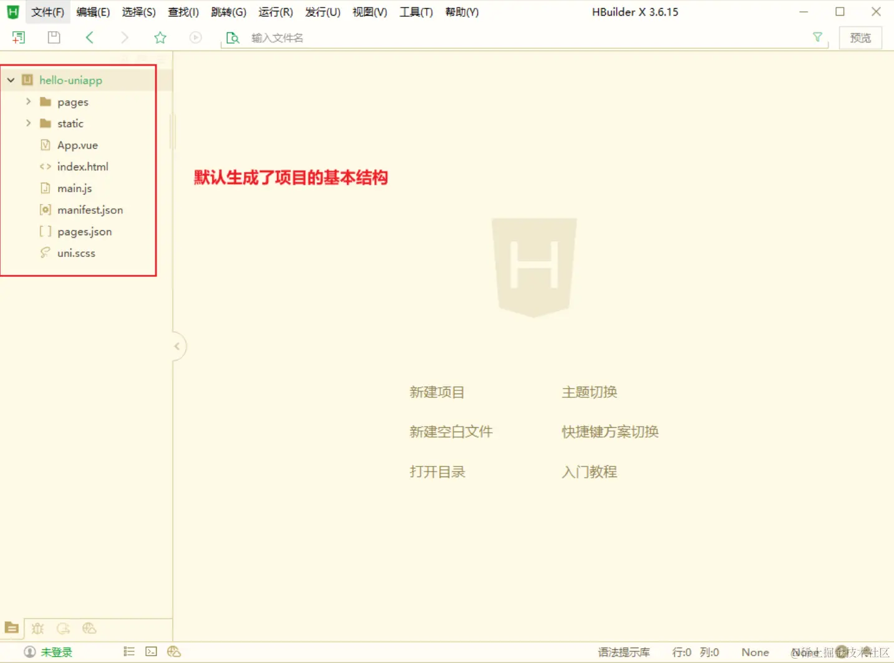Go forward with the right arrow icon

tap(125, 37)
